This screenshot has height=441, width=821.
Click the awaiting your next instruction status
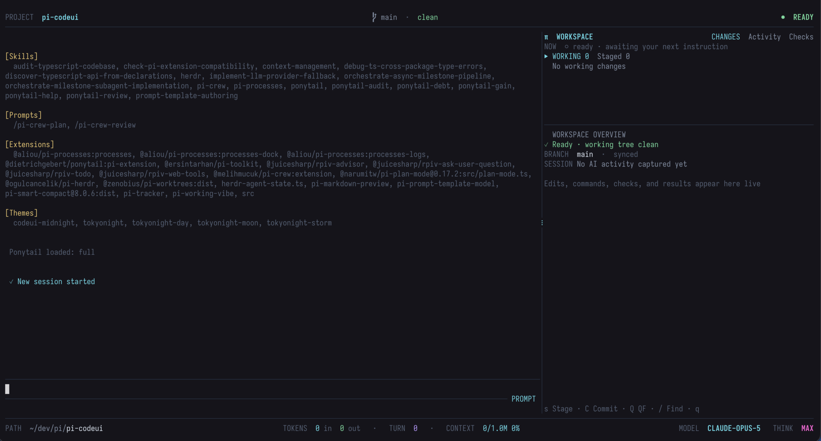(x=666, y=47)
